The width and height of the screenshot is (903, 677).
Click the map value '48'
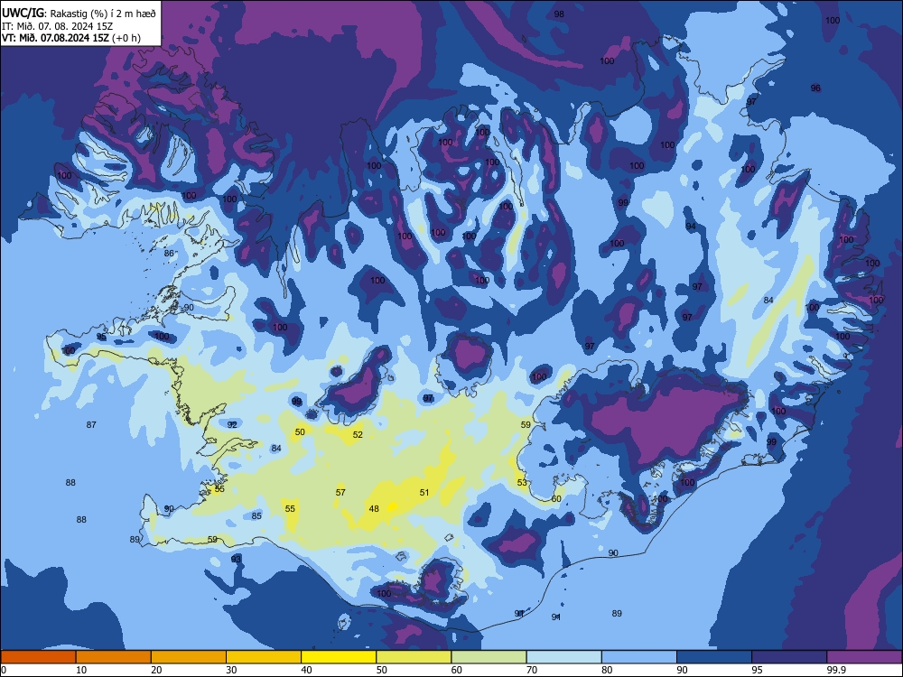(374, 509)
